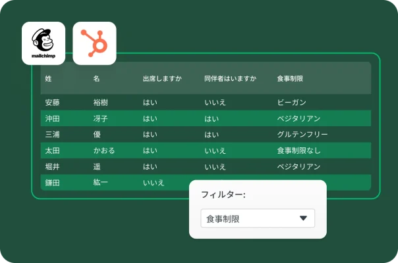
Task: Click はい companion cell in 沖田 row
Action: (212, 118)
